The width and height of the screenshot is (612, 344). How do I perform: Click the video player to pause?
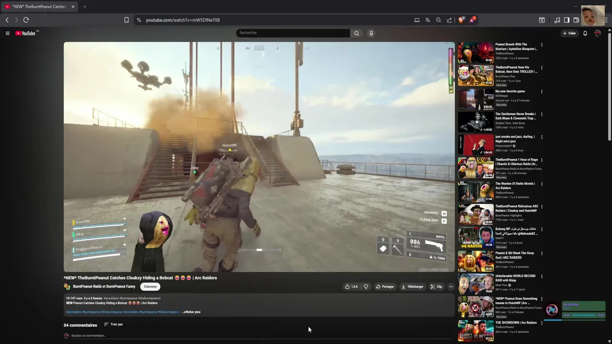tap(259, 157)
